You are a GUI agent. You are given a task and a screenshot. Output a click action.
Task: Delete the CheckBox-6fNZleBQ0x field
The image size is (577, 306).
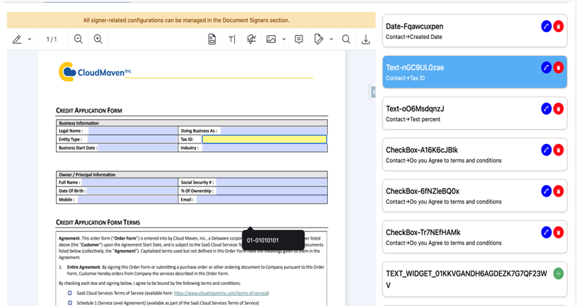[x=559, y=191]
